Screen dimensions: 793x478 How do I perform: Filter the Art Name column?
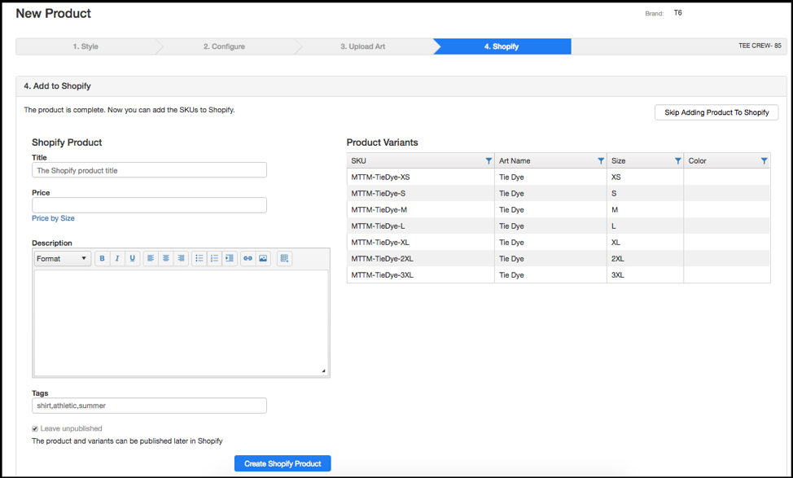click(601, 161)
